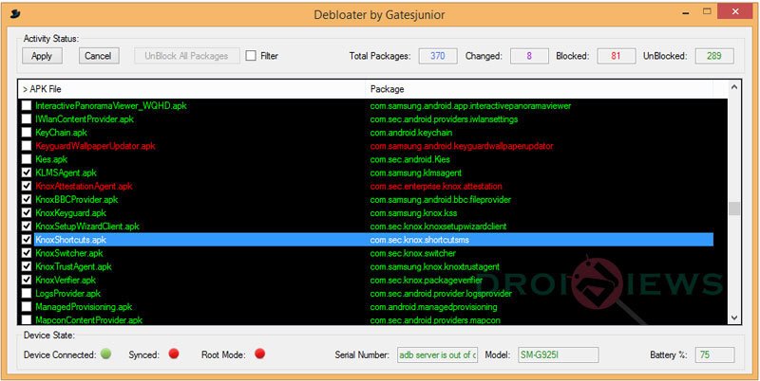Select com.sec.enterprise.knox.attestation package text
760x381 pixels.
pos(436,186)
